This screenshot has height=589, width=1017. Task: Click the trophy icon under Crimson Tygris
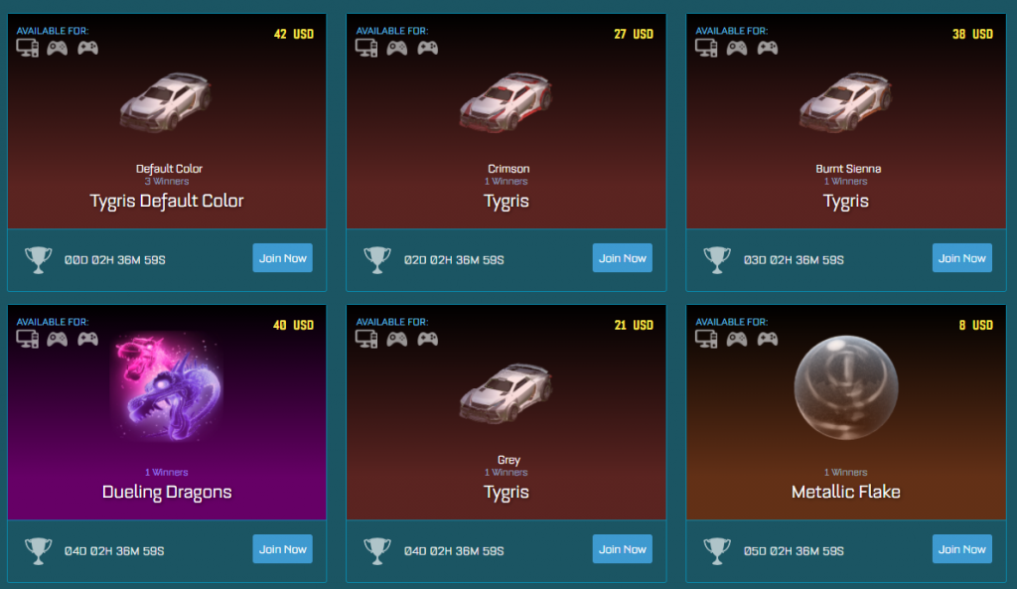(377, 259)
